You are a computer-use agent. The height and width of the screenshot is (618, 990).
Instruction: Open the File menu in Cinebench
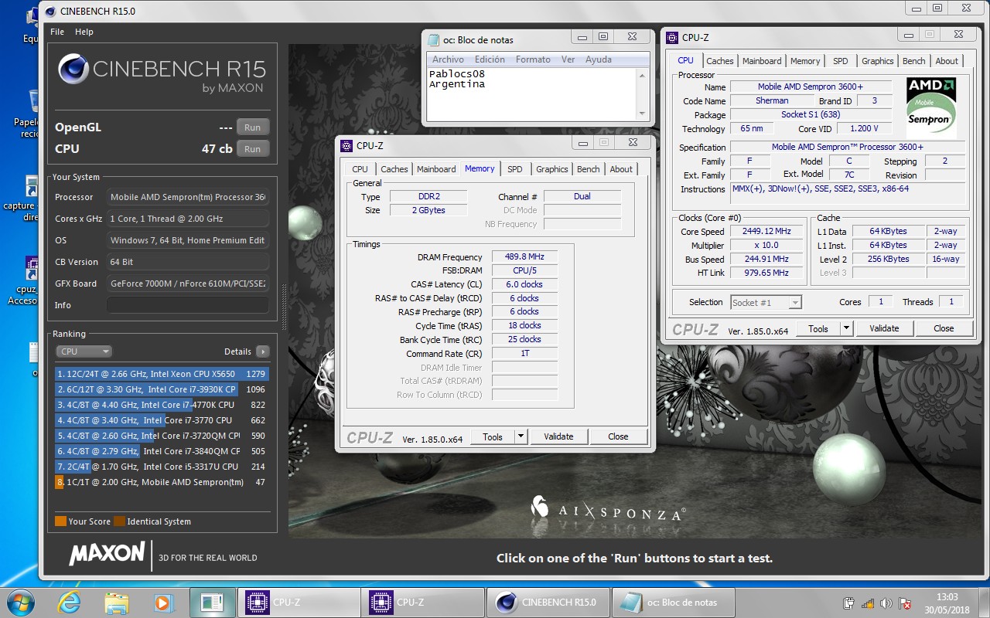coord(57,32)
